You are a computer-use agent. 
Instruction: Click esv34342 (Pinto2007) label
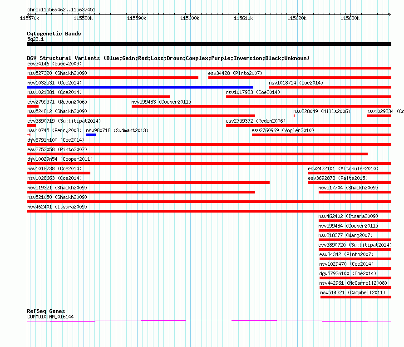(346, 254)
